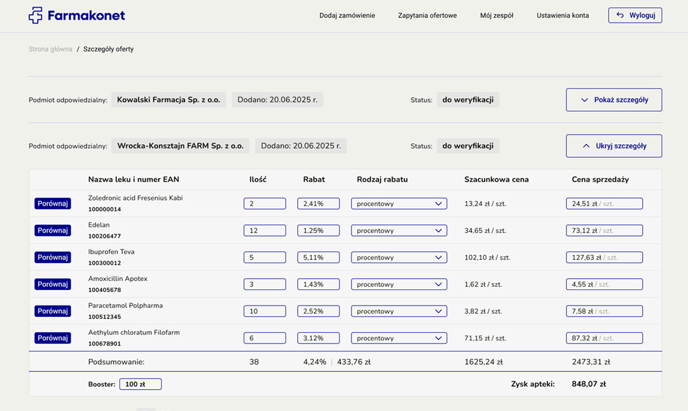Focus the Booster amount input field
This screenshot has width=688, height=411.
click(x=140, y=384)
